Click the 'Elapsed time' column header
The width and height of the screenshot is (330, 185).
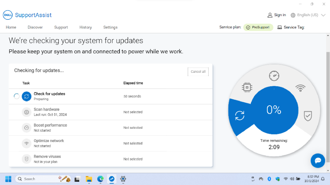tap(133, 83)
